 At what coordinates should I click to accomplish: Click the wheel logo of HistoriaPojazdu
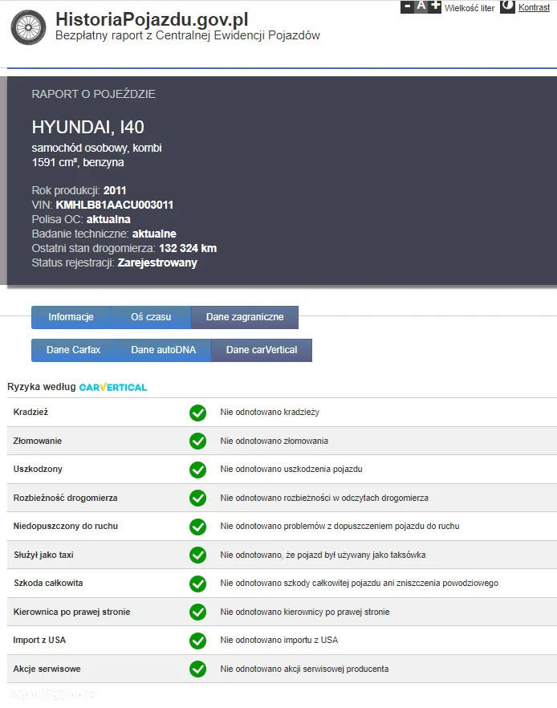pyautogui.click(x=28, y=28)
